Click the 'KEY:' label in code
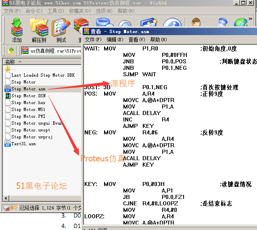The image size is (257, 230). pos(91,184)
